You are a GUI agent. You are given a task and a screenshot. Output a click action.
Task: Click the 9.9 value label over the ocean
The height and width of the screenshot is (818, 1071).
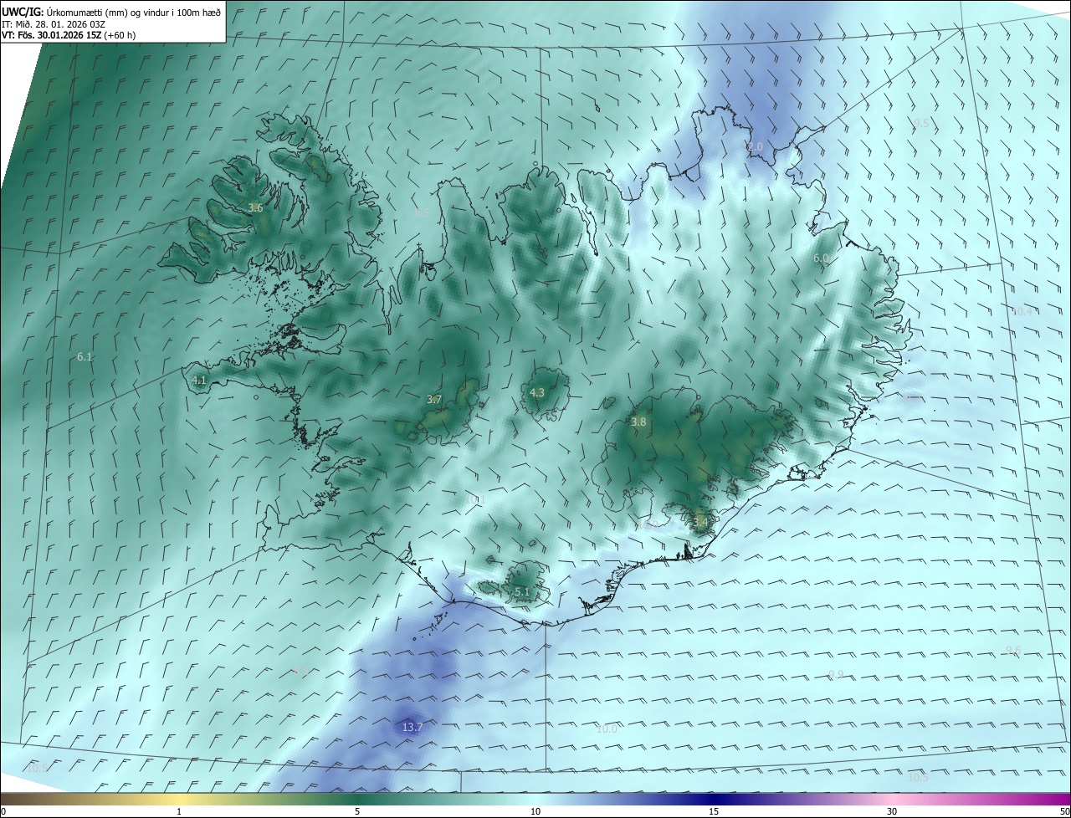[x=835, y=674]
